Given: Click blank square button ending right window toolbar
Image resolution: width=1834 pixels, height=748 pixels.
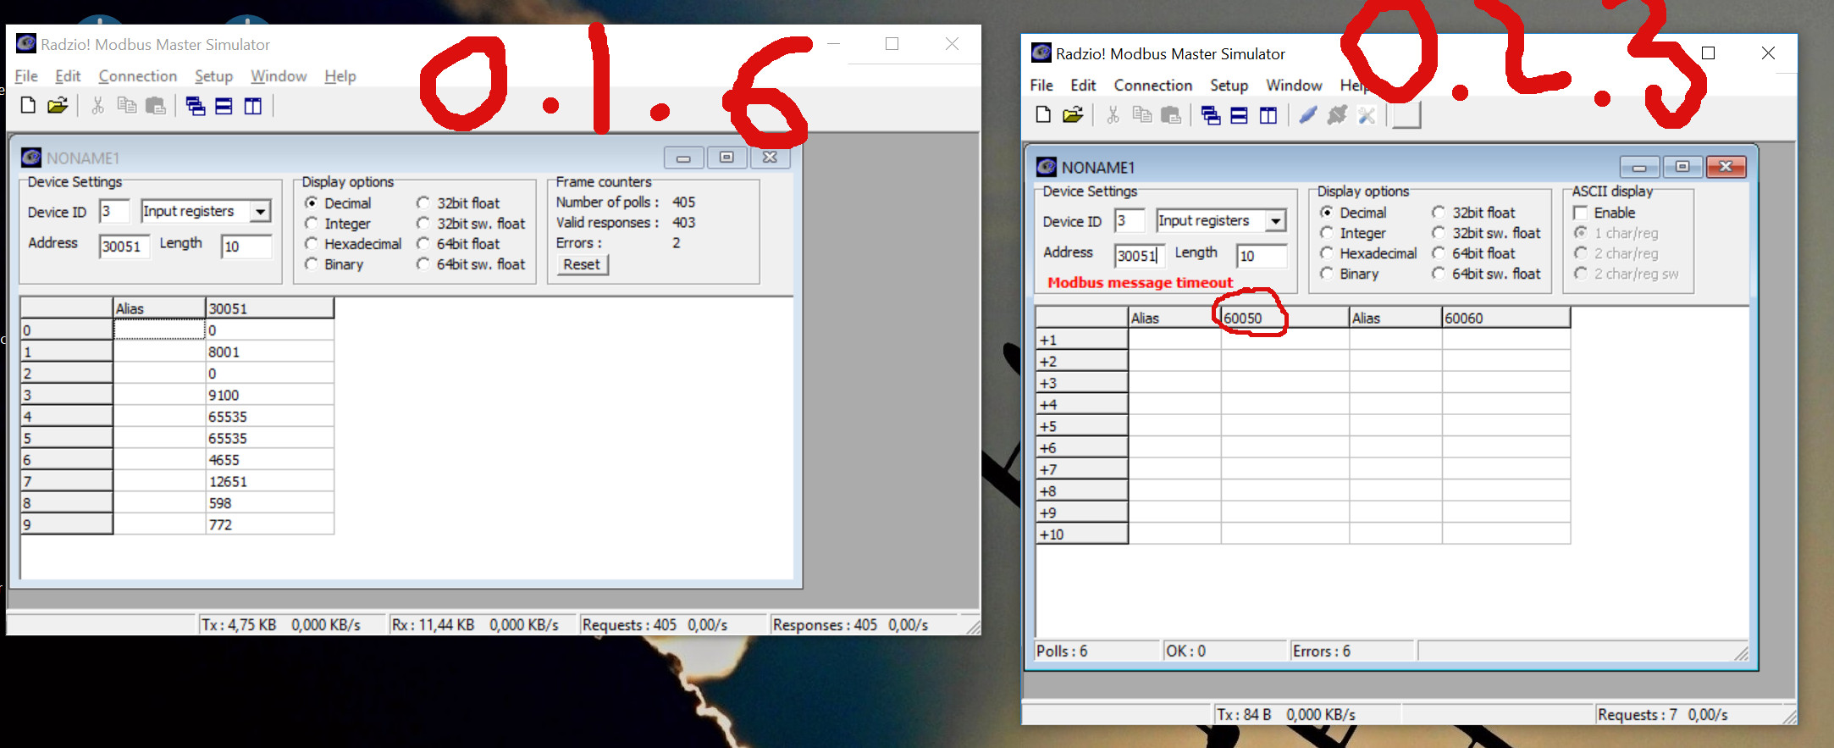Looking at the screenshot, I should click(x=1406, y=114).
